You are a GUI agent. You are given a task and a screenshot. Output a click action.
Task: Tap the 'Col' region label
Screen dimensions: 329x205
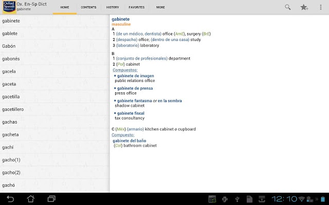(x=118, y=146)
